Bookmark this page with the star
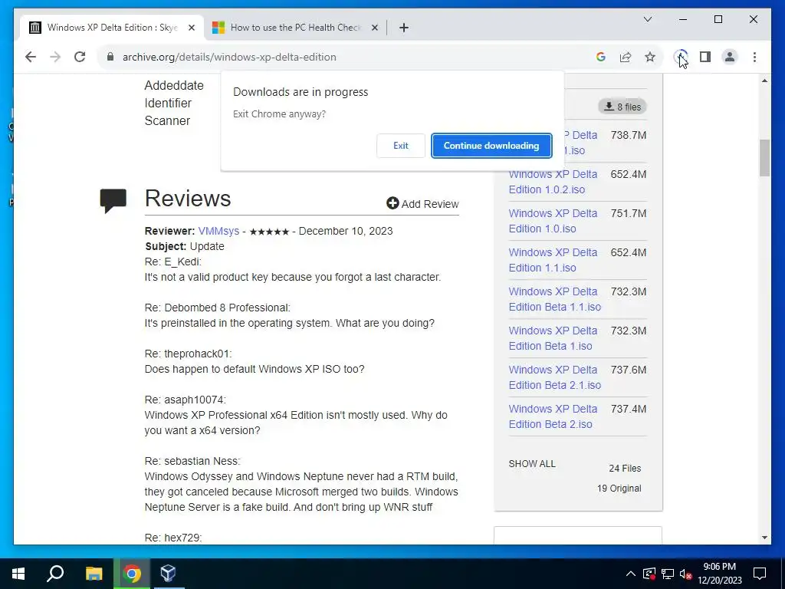This screenshot has width=785, height=589. [x=650, y=57]
